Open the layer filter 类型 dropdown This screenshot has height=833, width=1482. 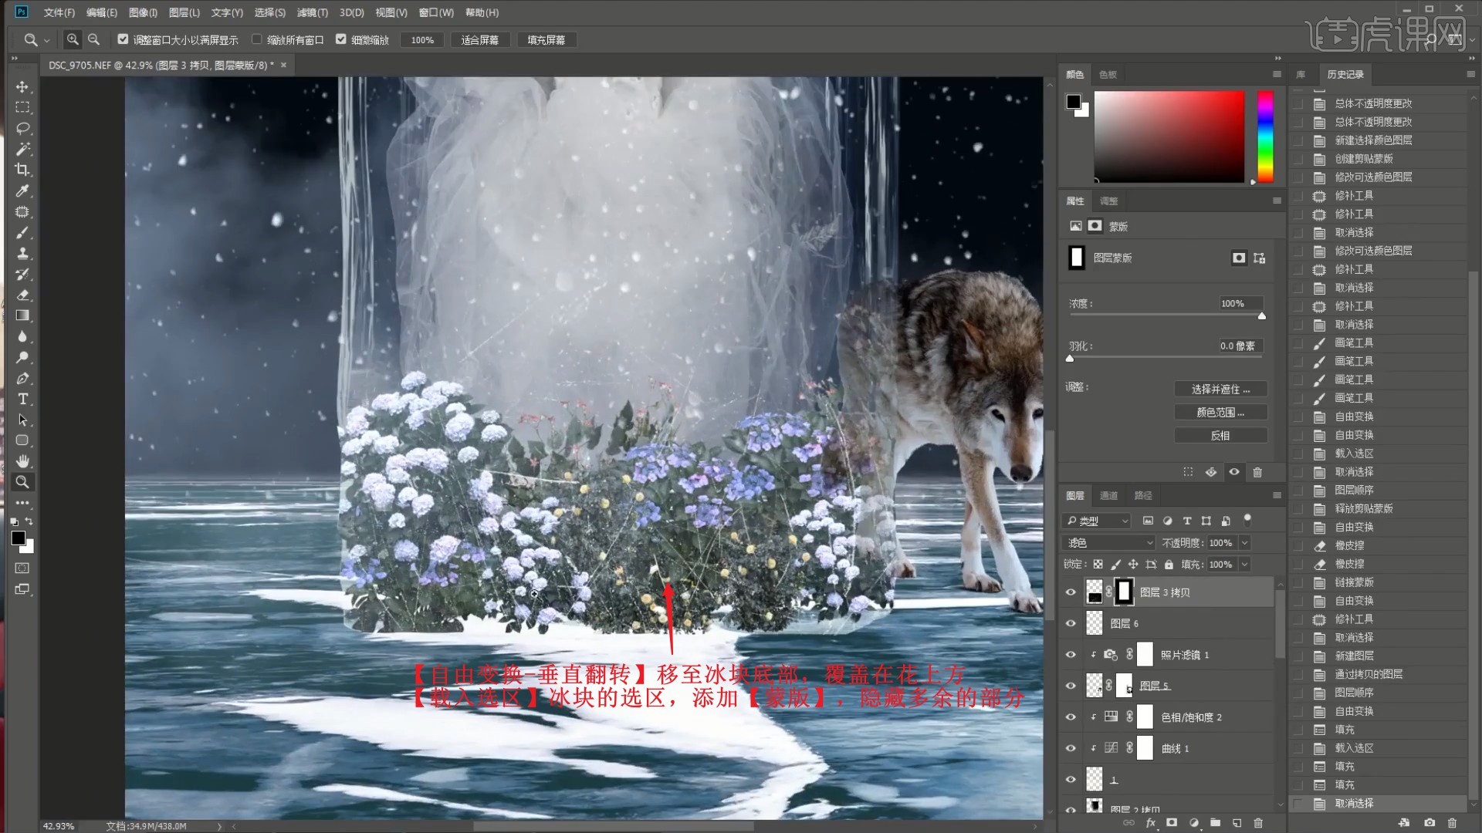click(x=1096, y=521)
